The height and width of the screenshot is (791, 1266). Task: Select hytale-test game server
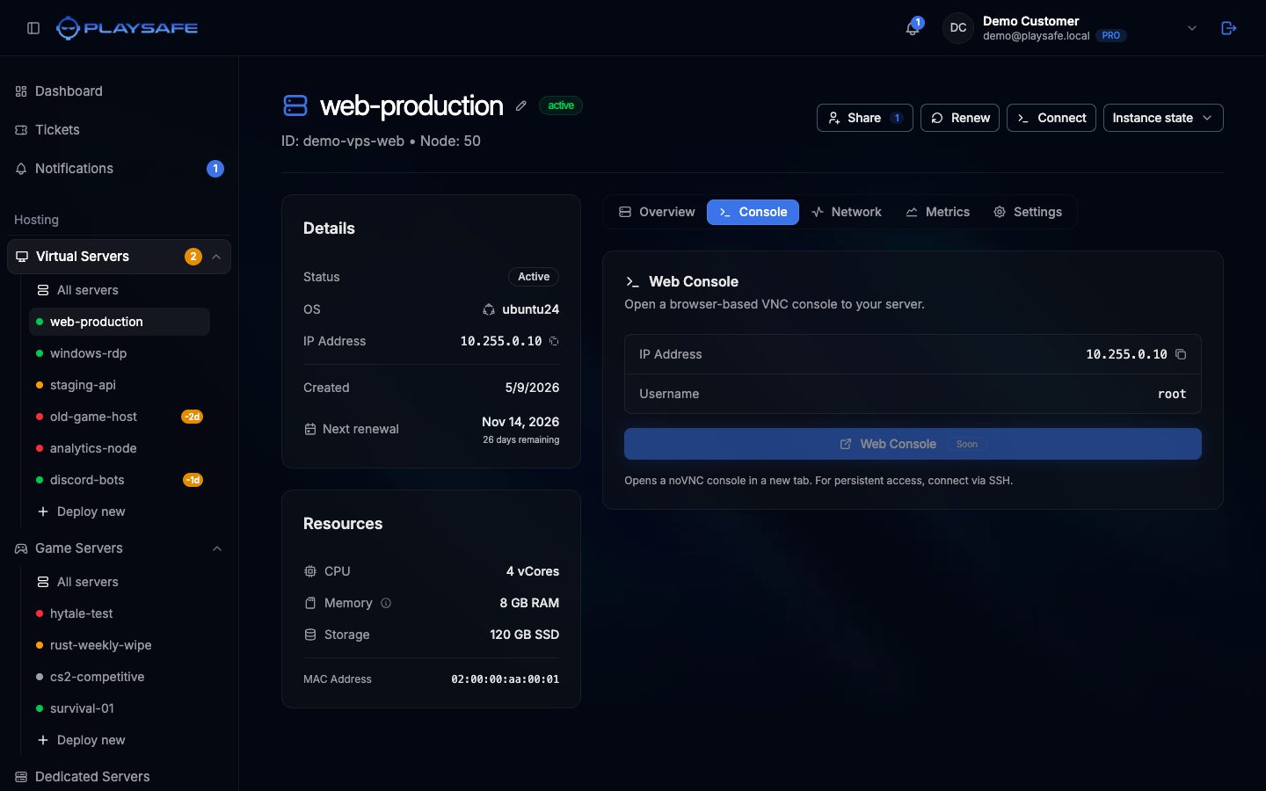[x=120, y=613]
